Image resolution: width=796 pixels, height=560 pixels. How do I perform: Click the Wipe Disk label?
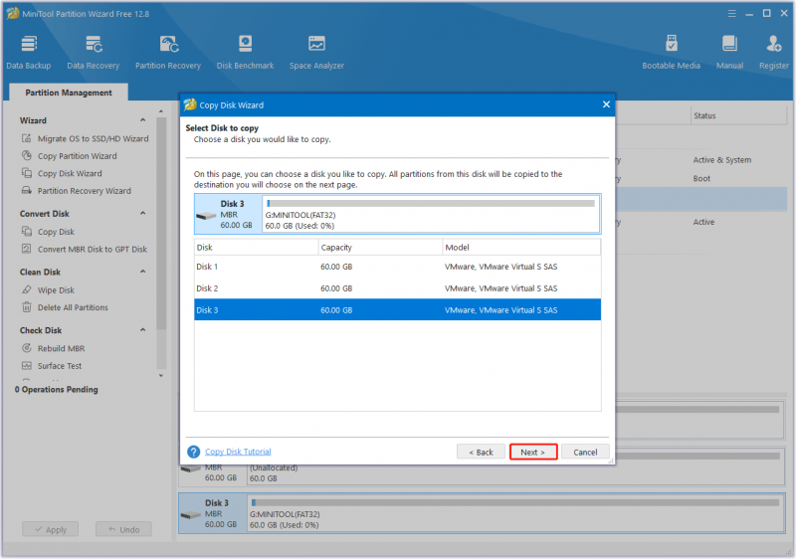tap(56, 289)
